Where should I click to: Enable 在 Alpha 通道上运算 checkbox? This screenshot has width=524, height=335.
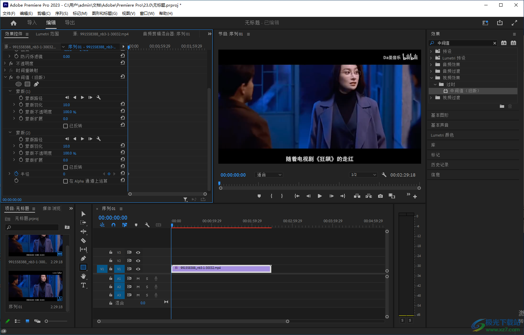[65, 181]
